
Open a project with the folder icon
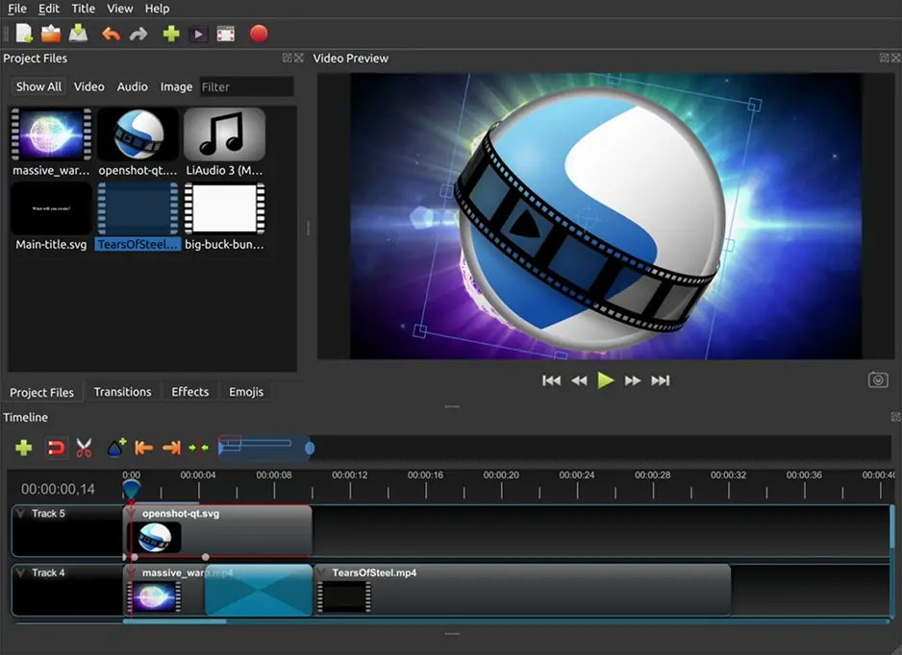click(51, 34)
